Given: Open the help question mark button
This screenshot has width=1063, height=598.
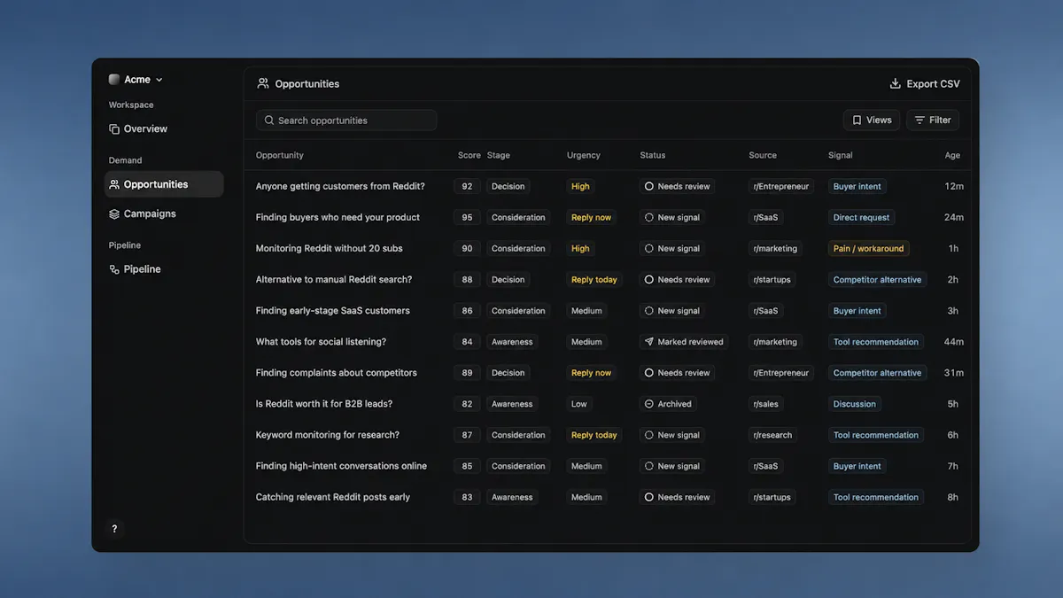Looking at the screenshot, I should (114, 529).
